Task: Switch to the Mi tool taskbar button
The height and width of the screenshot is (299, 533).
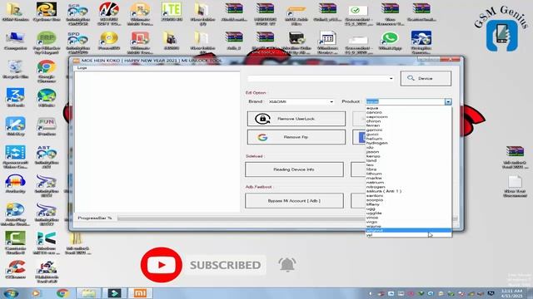Action: tap(140, 293)
